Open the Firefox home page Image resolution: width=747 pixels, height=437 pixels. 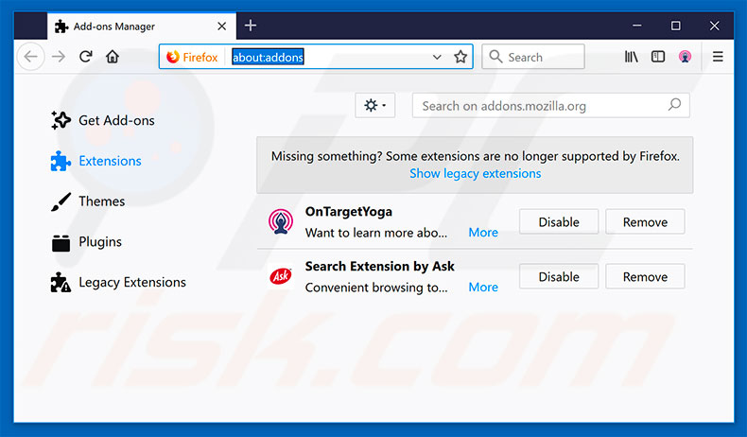click(113, 57)
